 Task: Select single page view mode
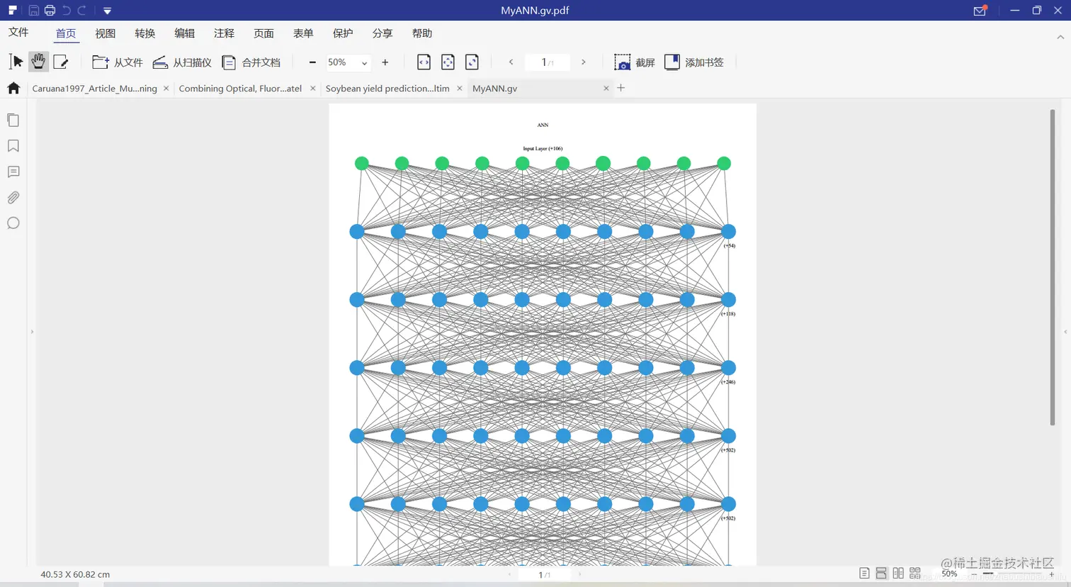coord(864,573)
